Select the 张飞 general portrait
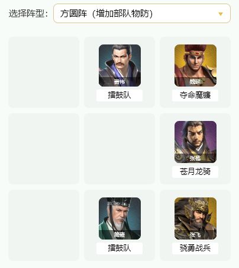 (195, 218)
